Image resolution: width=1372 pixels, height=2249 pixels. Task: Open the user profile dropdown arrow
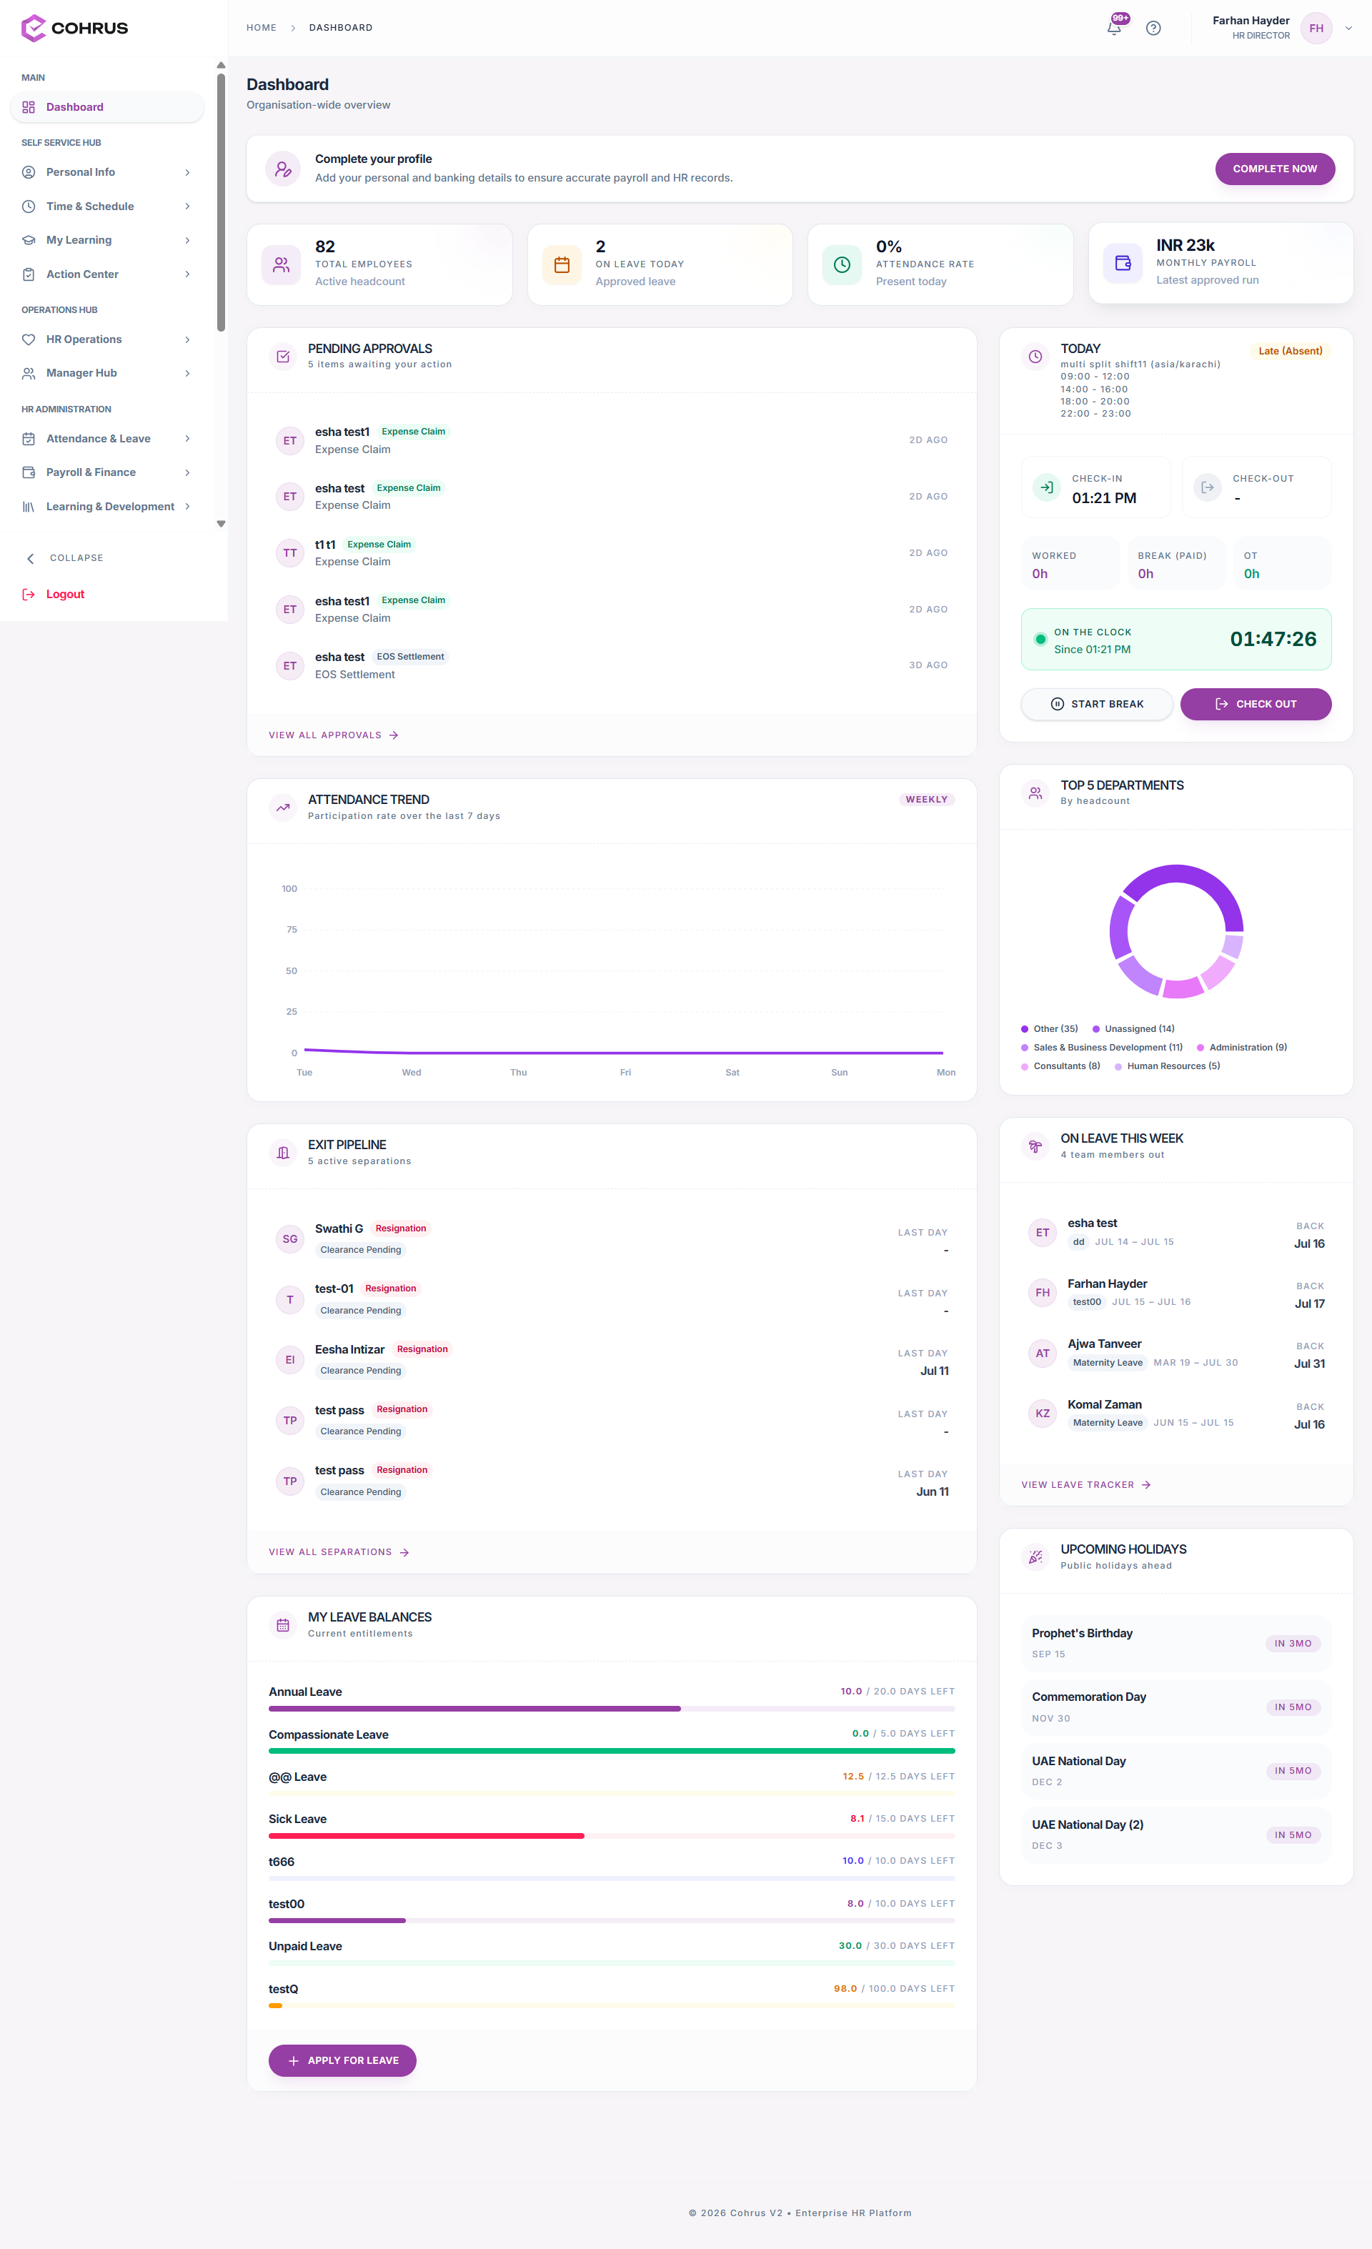(1348, 29)
